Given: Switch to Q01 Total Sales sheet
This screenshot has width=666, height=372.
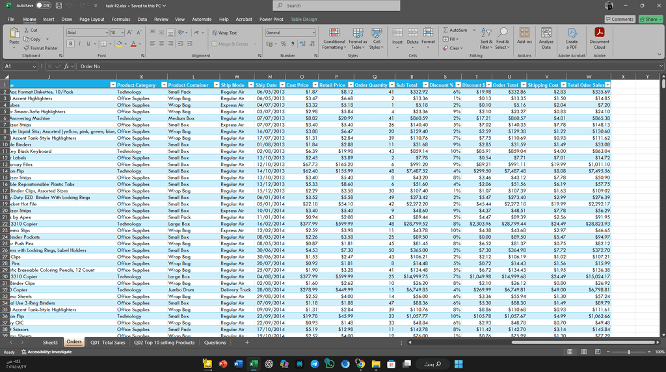Looking at the screenshot, I should [x=107, y=342].
